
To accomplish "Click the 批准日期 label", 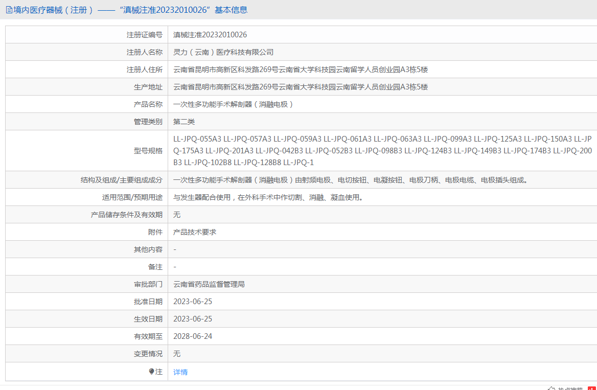I will pyautogui.click(x=148, y=302).
